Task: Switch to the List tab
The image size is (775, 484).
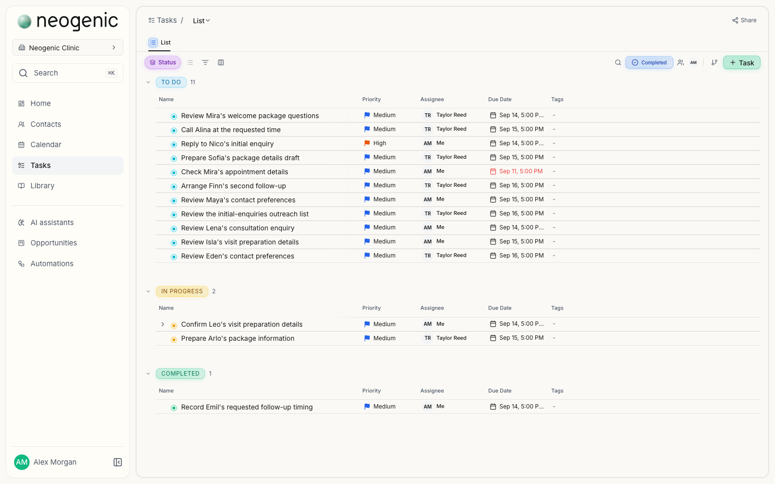Action: (160, 43)
